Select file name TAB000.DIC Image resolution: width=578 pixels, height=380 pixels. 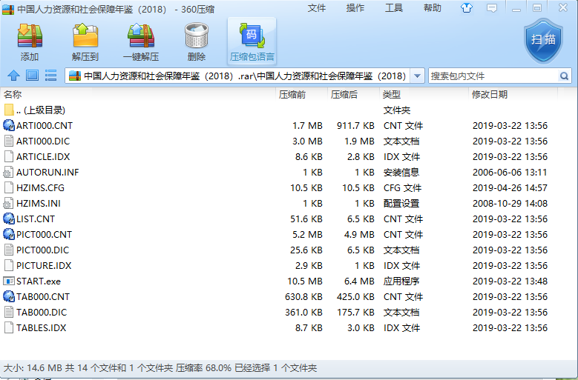tap(42, 313)
